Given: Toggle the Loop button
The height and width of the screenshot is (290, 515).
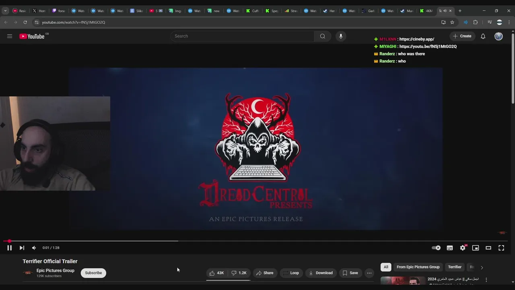Looking at the screenshot, I should (x=291, y=273).
